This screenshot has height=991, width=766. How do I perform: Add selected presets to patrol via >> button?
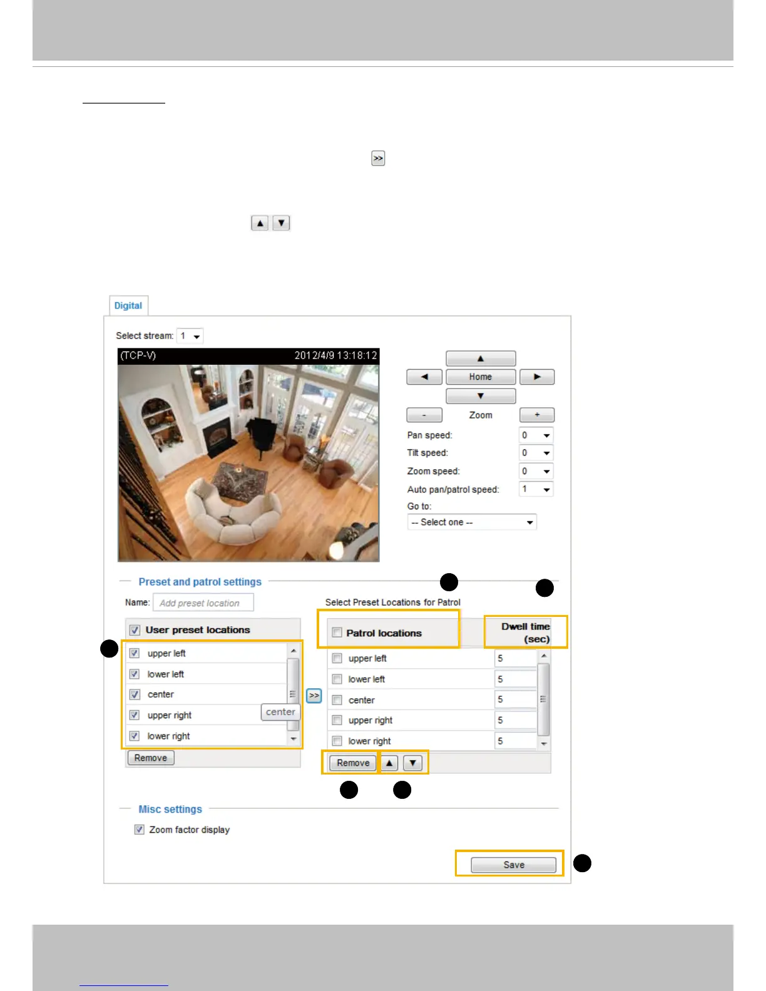[x=314, y=696]
